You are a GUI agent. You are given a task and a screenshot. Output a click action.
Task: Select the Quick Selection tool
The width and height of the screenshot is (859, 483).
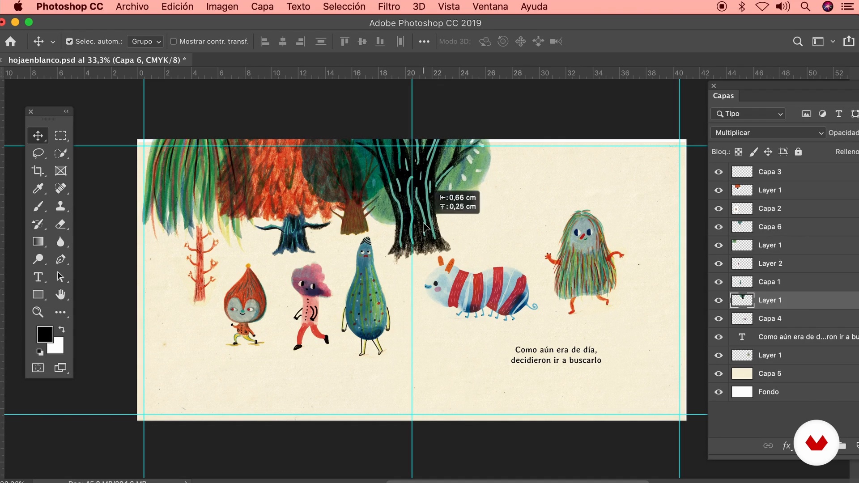[x=60, y=153]
